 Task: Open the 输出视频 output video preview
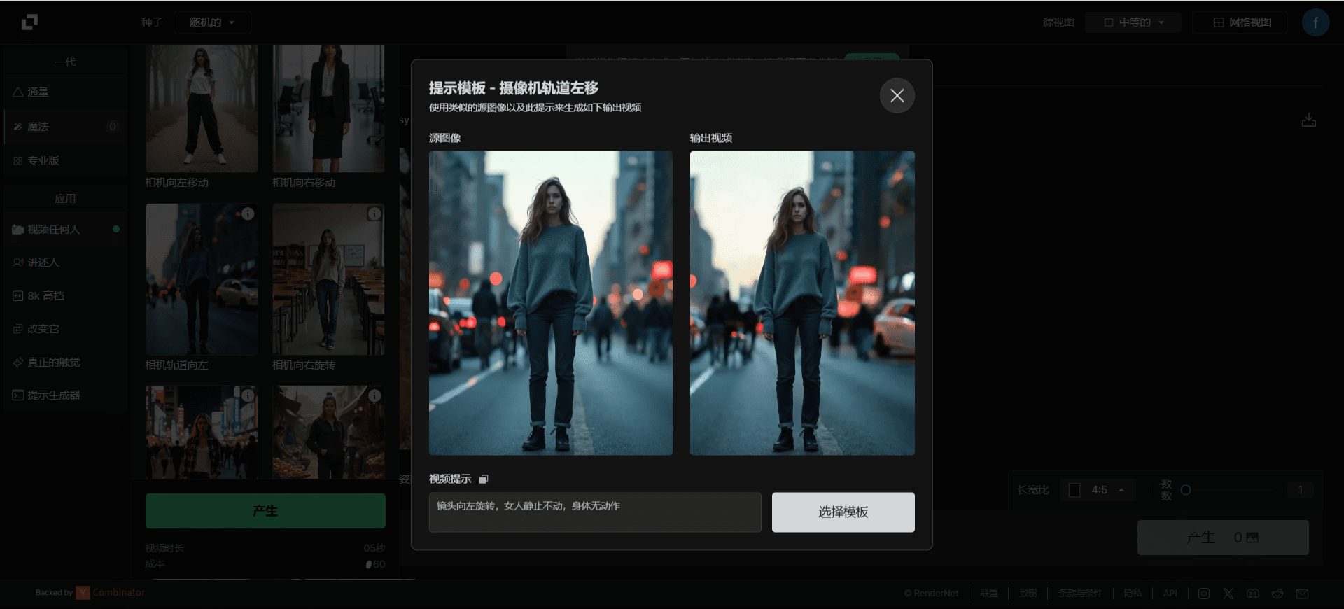pos(802,303)
